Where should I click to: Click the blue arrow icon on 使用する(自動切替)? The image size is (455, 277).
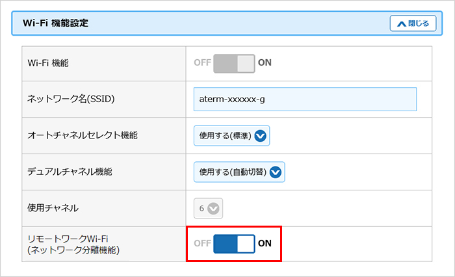point(276,172)
